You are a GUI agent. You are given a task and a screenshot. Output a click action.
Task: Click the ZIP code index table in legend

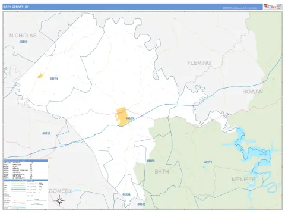click(26, 169)
